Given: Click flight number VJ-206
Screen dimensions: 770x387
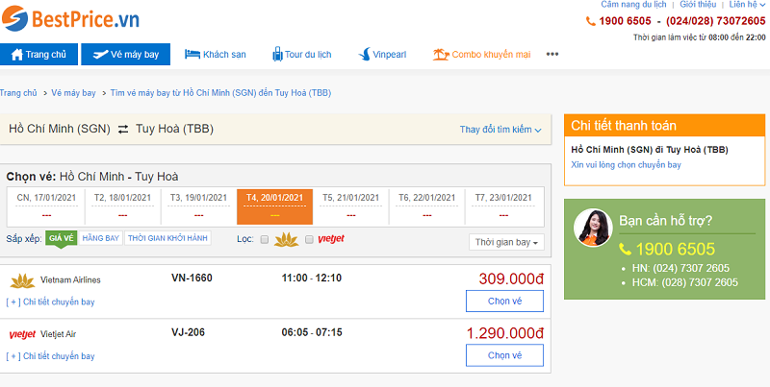Looking at the screenshot, I should coord(188,332).
